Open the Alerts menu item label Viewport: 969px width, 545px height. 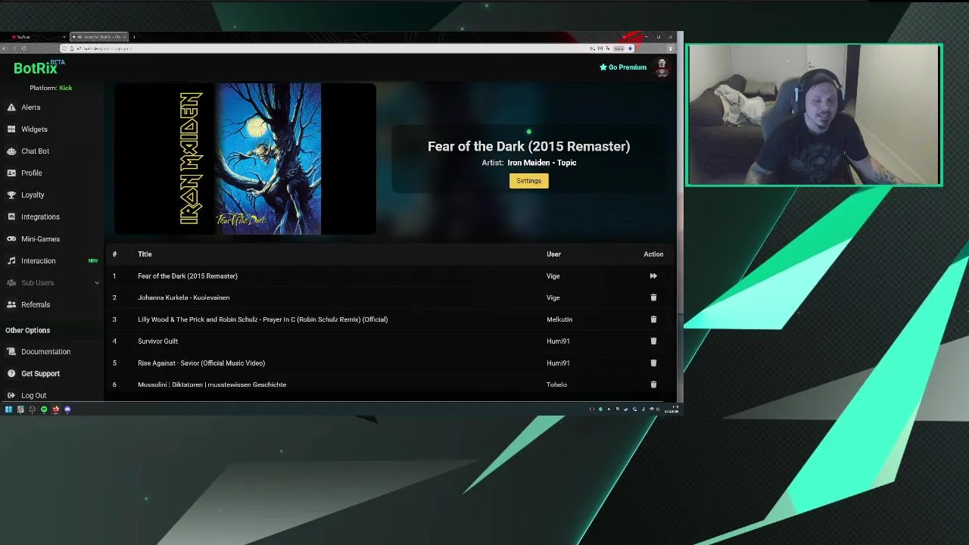click(31, 107)
